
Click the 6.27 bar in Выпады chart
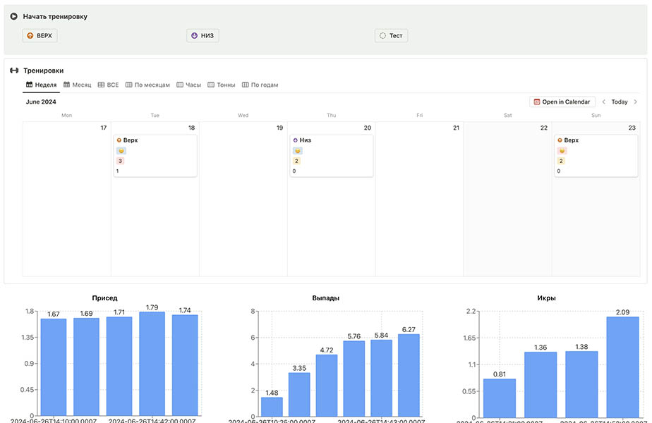[409, 374]
